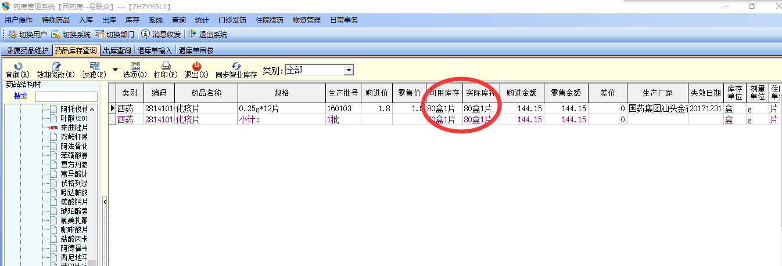The height and width of the screenshot is (266, 782).
Task: Open 效期修改(E) expiry edit tool
Action: pos(56,70)
